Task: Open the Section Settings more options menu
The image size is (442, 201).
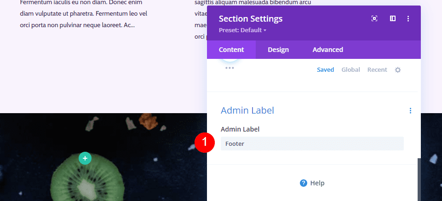Action: [x=408, y=18]
